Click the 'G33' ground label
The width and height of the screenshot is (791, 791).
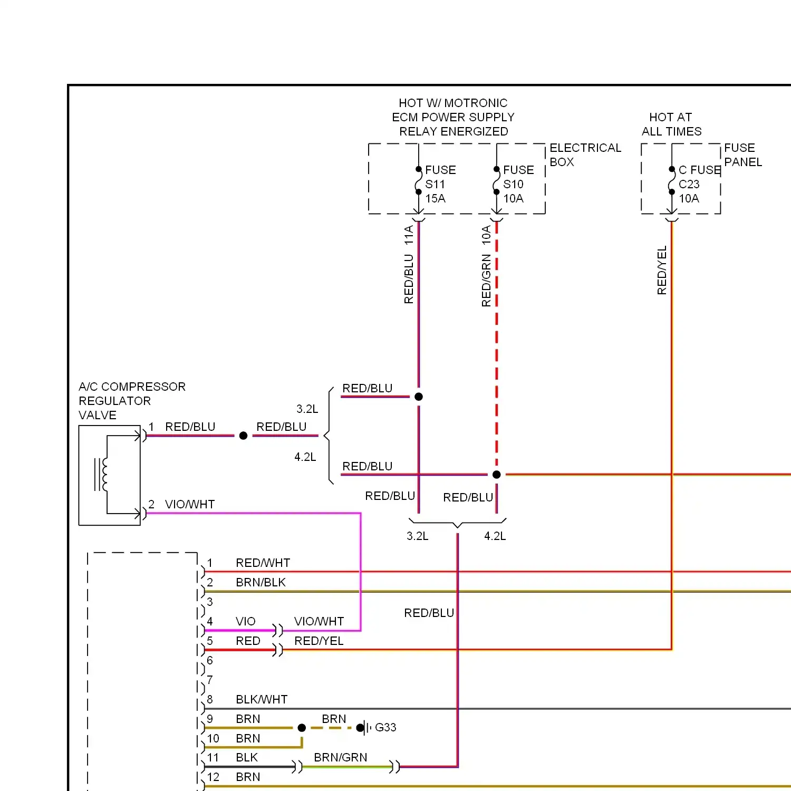pos(385,727)
